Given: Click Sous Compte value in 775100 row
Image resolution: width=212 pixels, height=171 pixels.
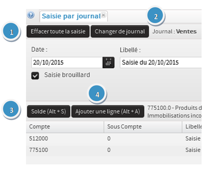Looking at the screenshot, I should click(x=109, y=150).
